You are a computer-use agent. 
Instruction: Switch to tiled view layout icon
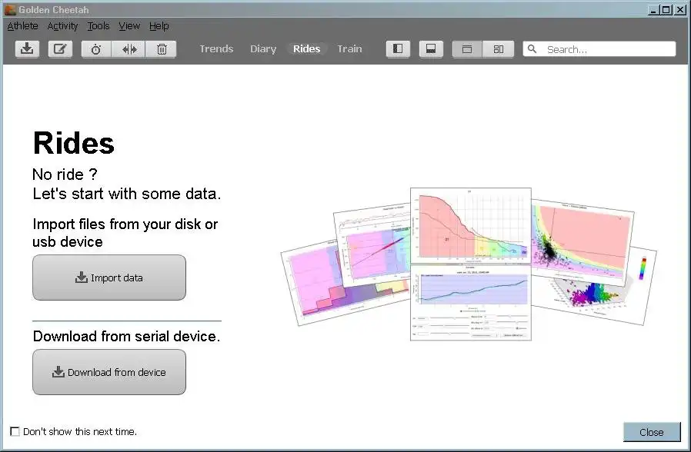[499, 49]
